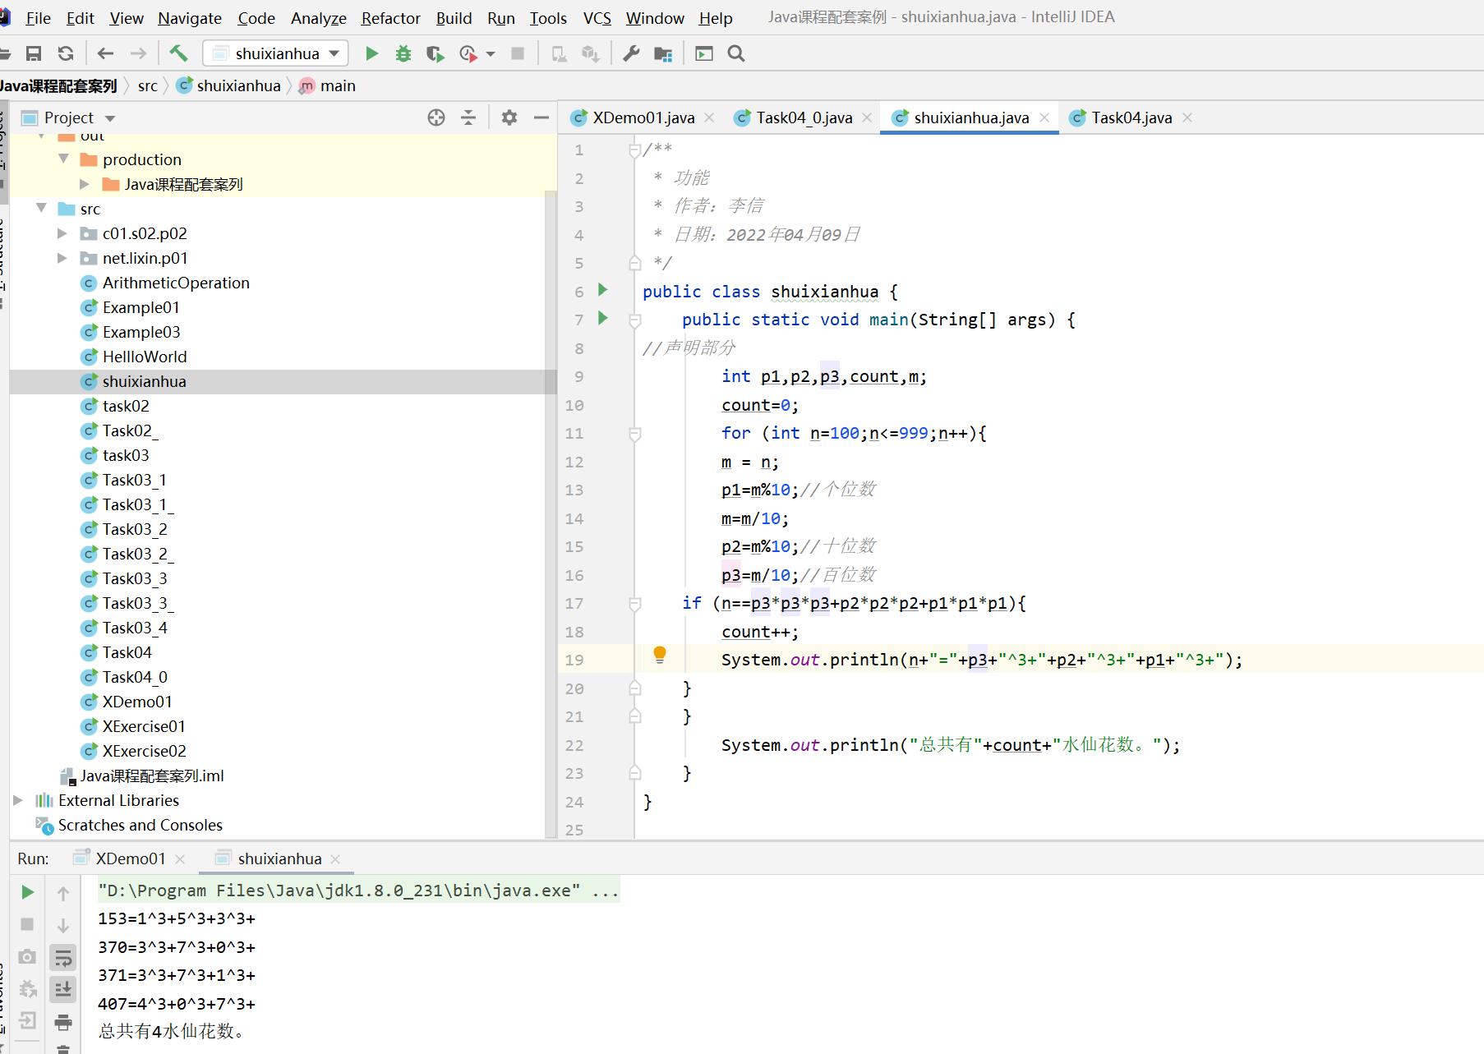Click the Stop square in the Run panel
Viewport: 1484px width, 1054px height.
point(27,924)
